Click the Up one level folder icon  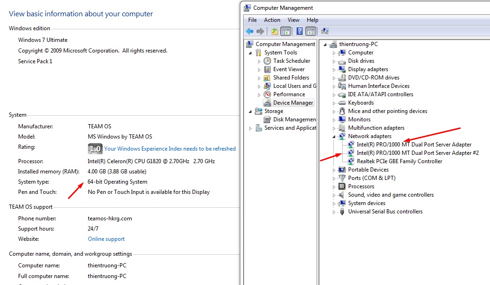[274, 31]
